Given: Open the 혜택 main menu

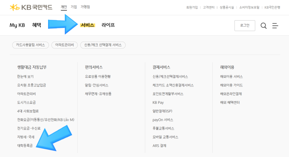Looking at the screenshot, I should tap(37, 25).
